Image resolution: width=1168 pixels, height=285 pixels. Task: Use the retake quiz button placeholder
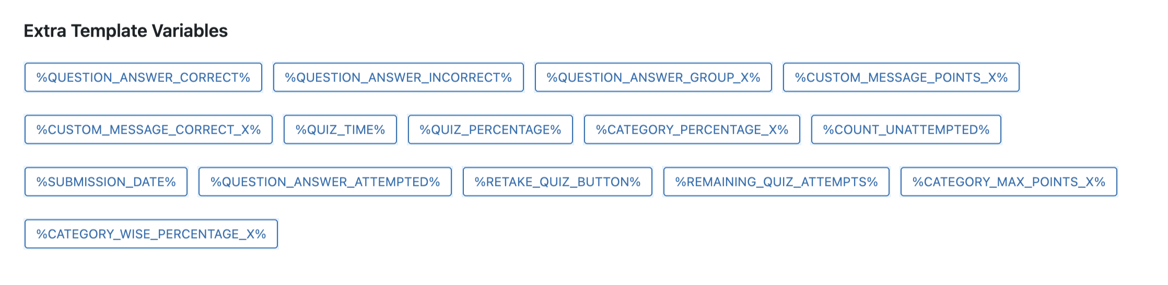pyautogui.click(x=557, y=182)
